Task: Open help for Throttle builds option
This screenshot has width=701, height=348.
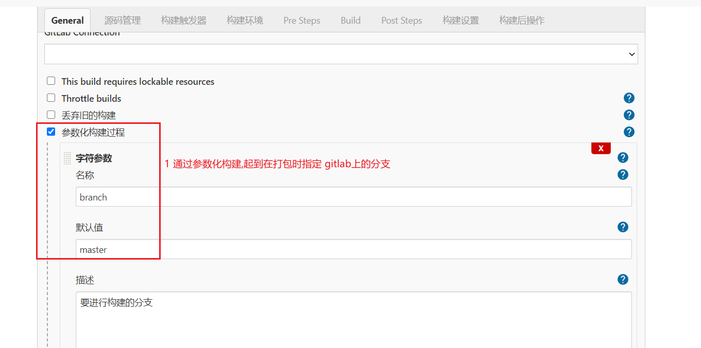Action: point(629,98)
